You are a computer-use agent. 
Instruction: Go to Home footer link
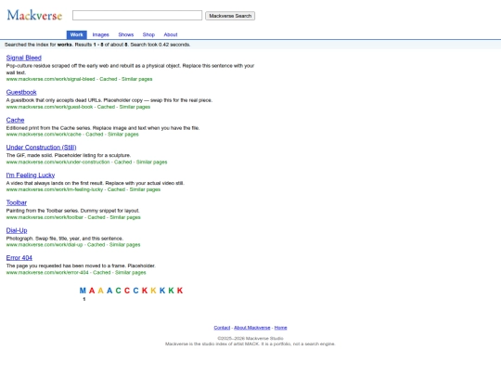(x=280, y=328)
